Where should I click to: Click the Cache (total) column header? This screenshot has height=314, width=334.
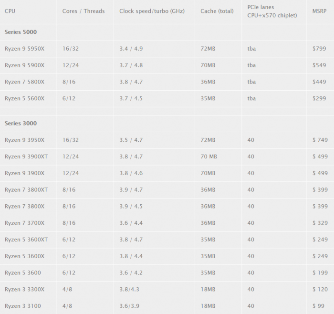pos(217,11)
